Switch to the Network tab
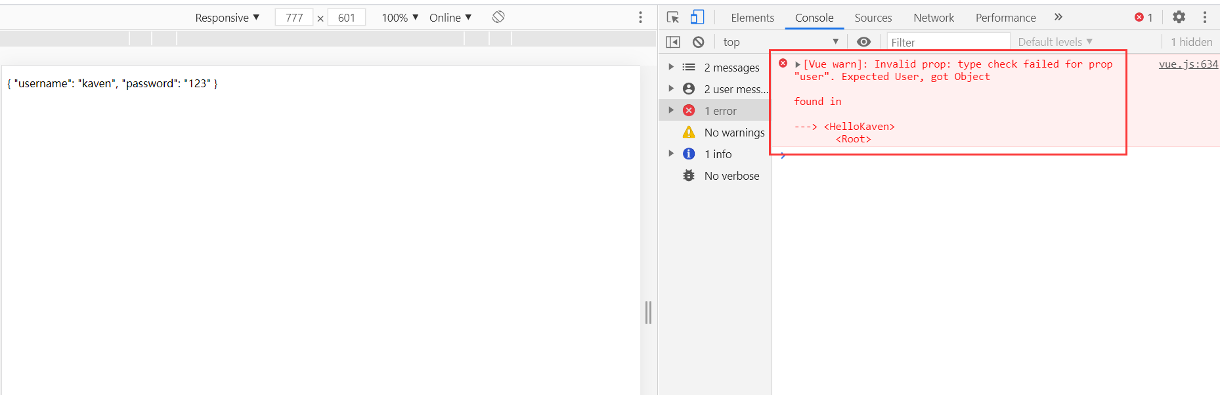1220x395 pixels. click(x=934, y=18)
